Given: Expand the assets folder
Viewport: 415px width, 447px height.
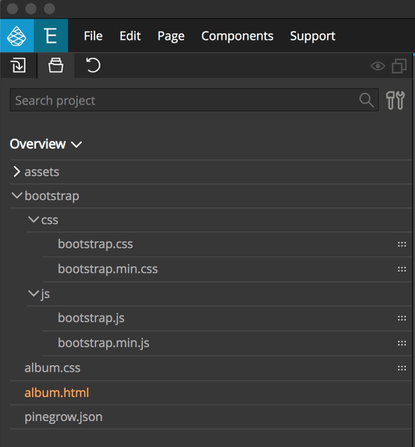Looking at the screenshot, I should point(17,172).
